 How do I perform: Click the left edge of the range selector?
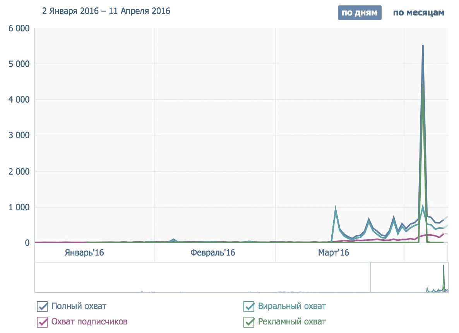(371, 277)
